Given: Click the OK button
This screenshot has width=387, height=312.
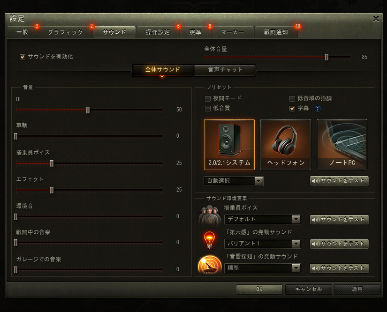Looking at the screenshot, I should [x=259, y=289].
